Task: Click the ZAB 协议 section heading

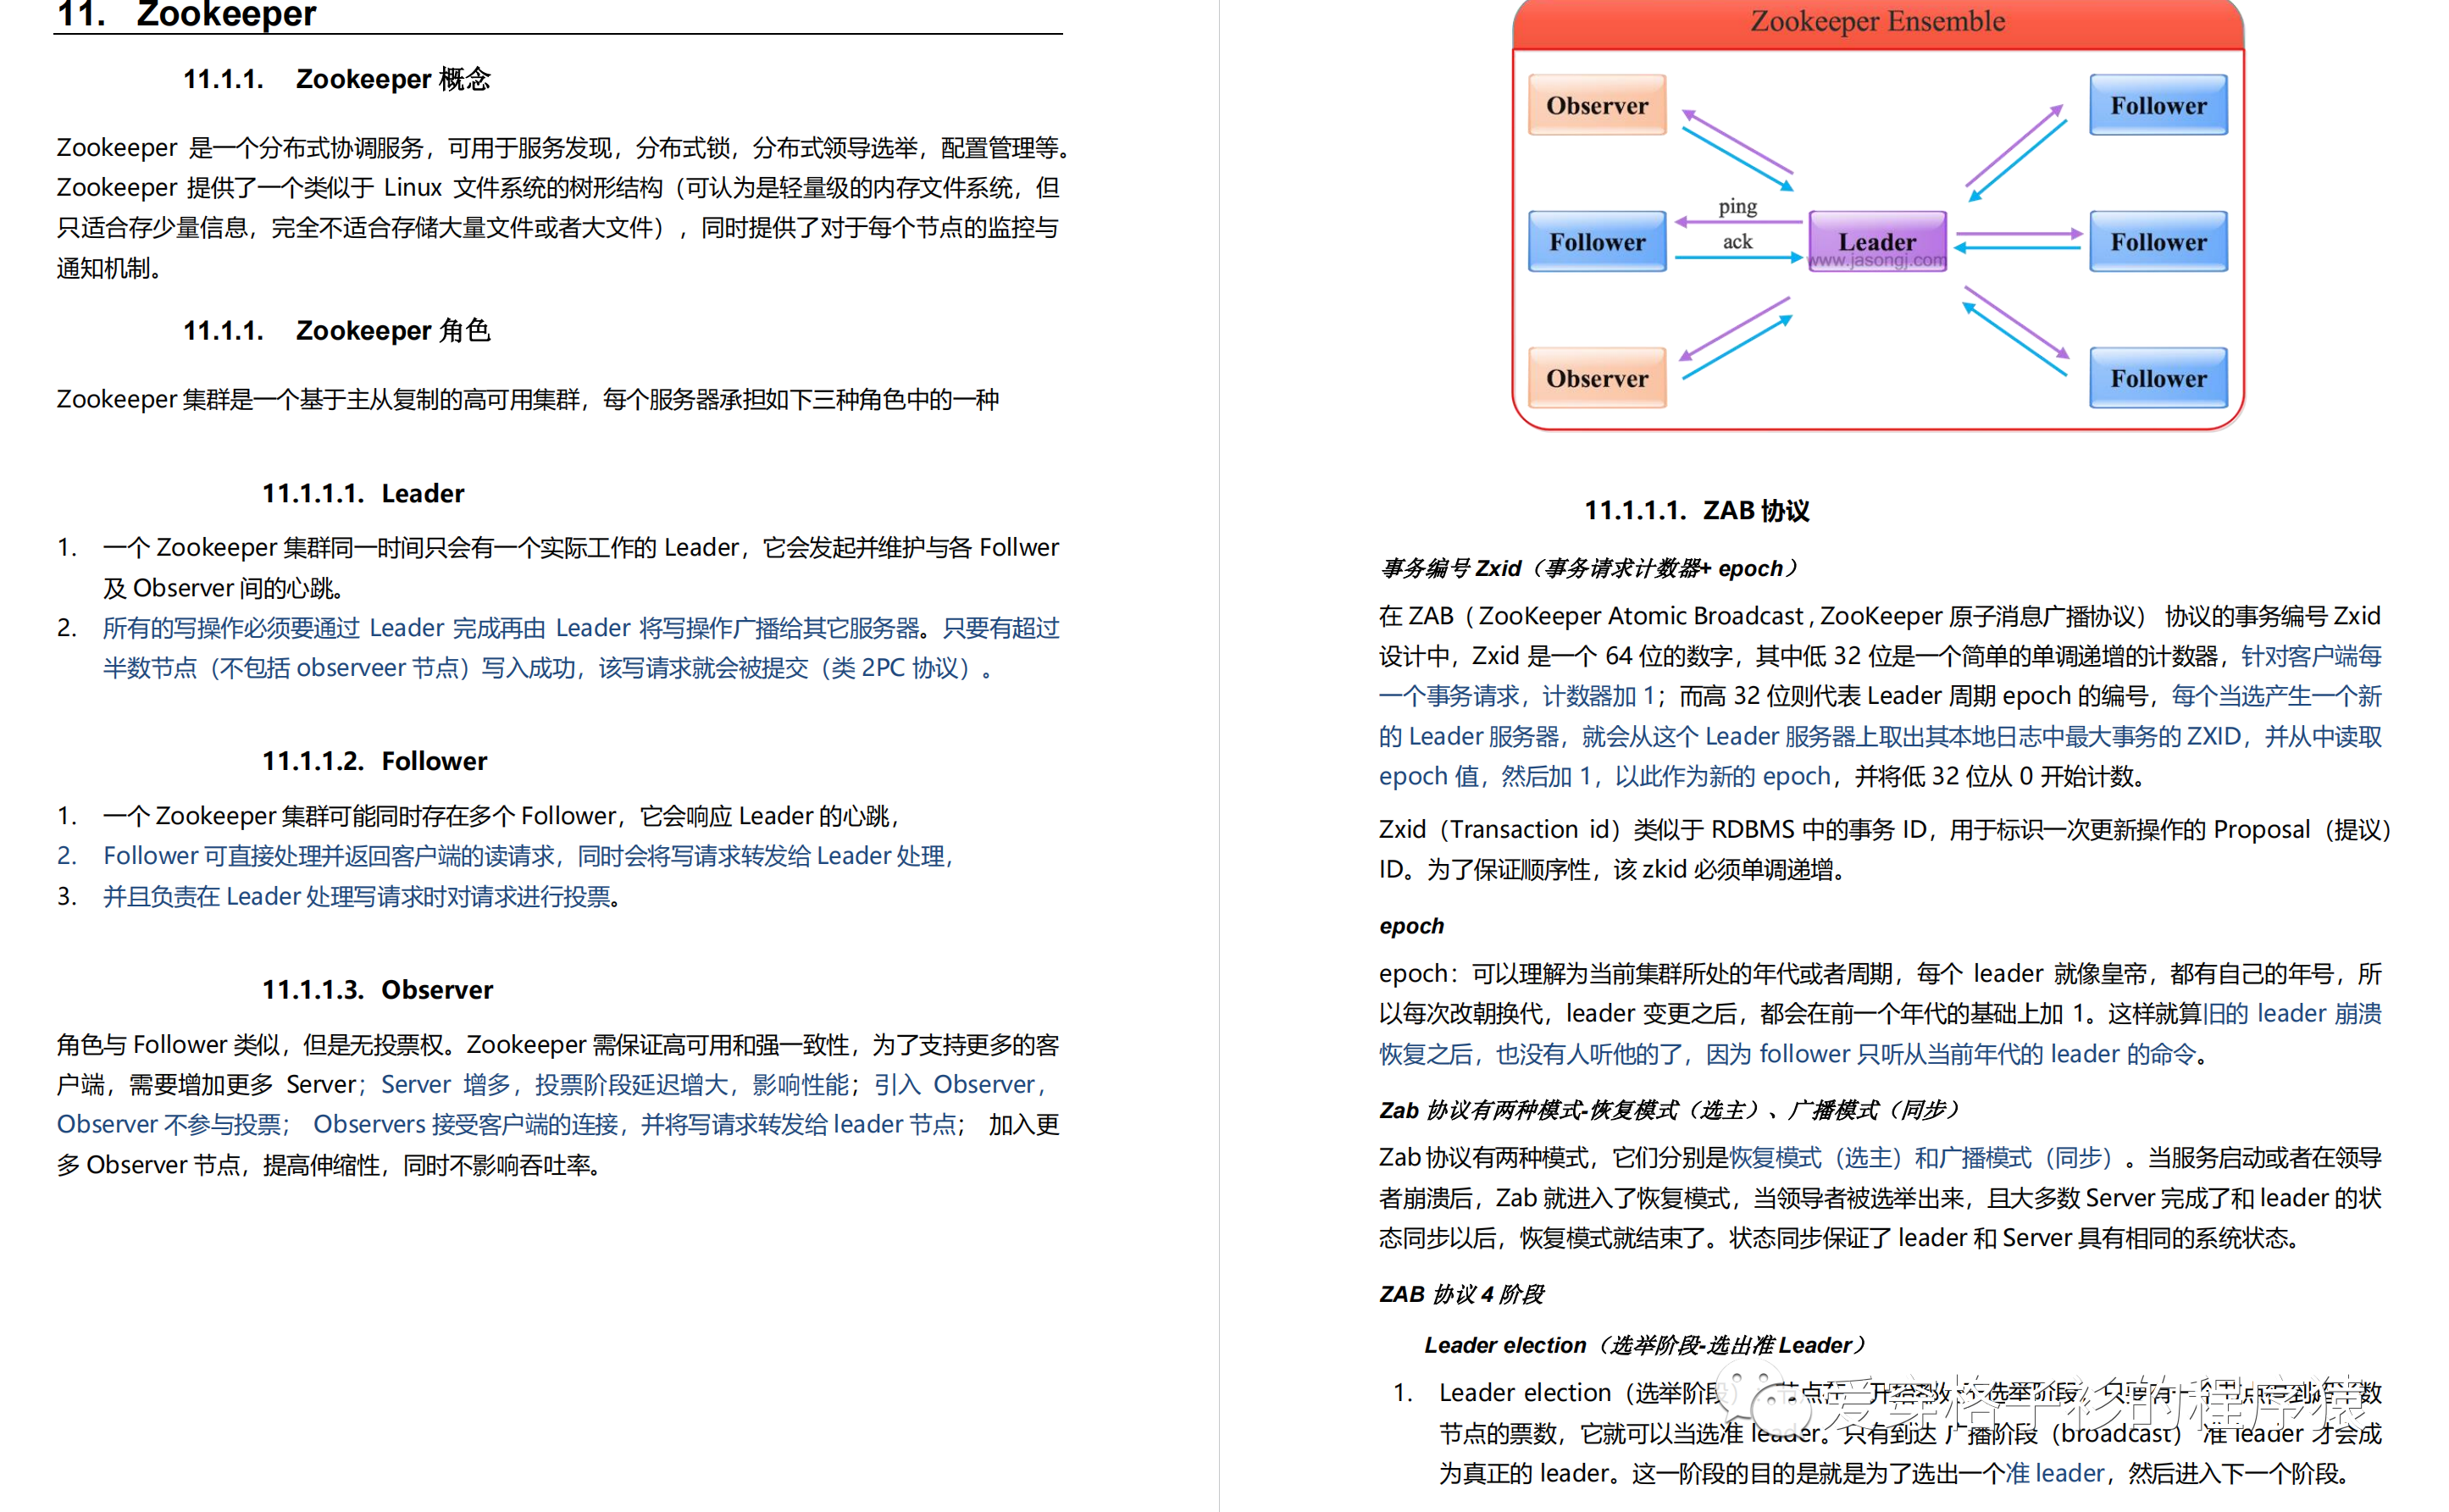Action: (x=1696, y=511)
